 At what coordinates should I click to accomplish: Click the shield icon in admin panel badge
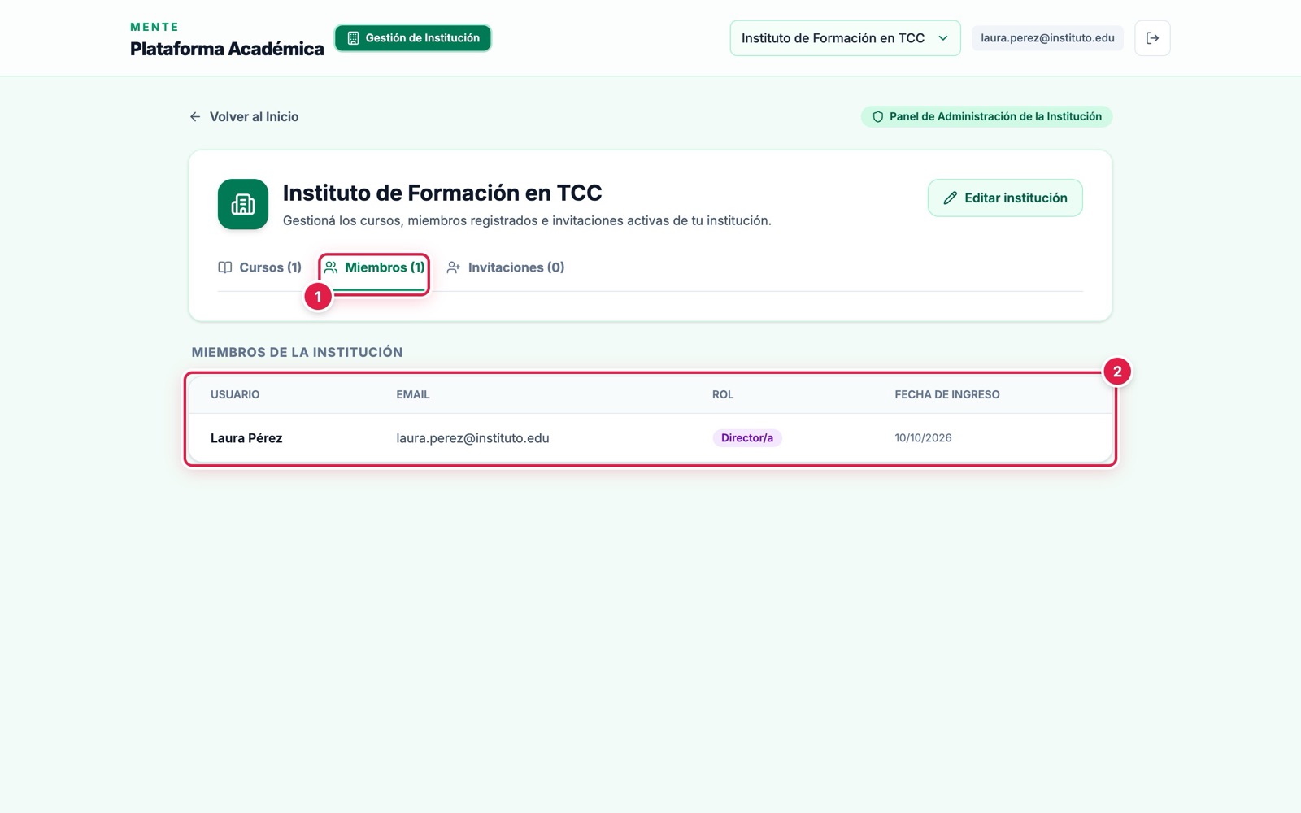pyautogui.click(x=878, y=117)
